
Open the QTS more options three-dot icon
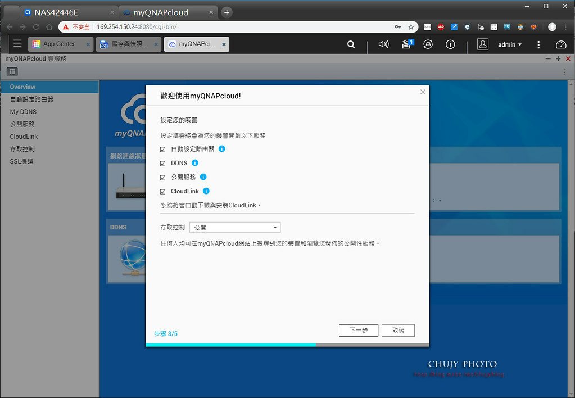click(x=538, y=44)
